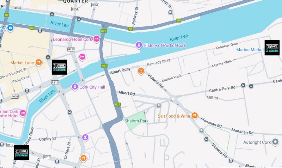Click the Culture Co Working logo near Union Quay

click(x=21, y=153)
